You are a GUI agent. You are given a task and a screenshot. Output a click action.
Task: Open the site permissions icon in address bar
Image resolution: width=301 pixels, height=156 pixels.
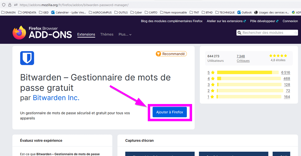pyautogui.click(x=16, y=5)
